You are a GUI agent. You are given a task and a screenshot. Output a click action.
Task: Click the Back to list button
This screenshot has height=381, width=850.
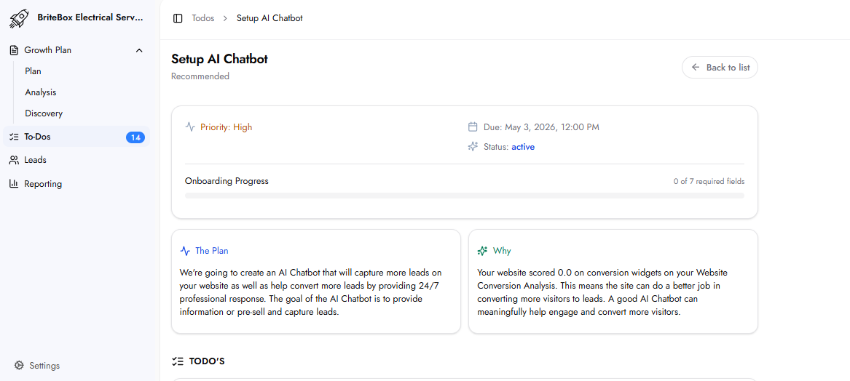click(720, 68)
